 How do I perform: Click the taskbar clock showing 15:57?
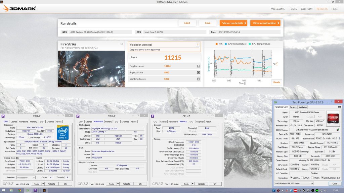(336, 190)
